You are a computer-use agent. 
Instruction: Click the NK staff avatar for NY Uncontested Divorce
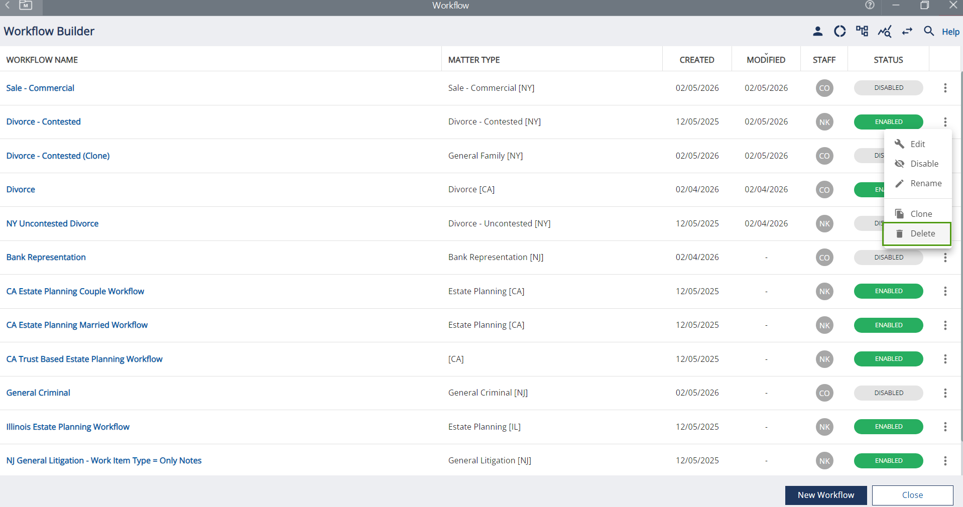click(824, 224)
